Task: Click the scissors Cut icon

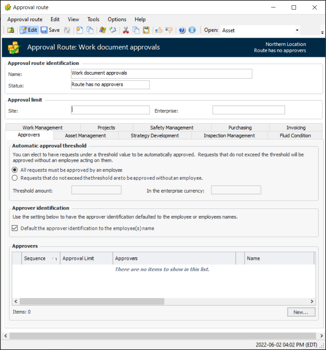Action: point(126,30)
